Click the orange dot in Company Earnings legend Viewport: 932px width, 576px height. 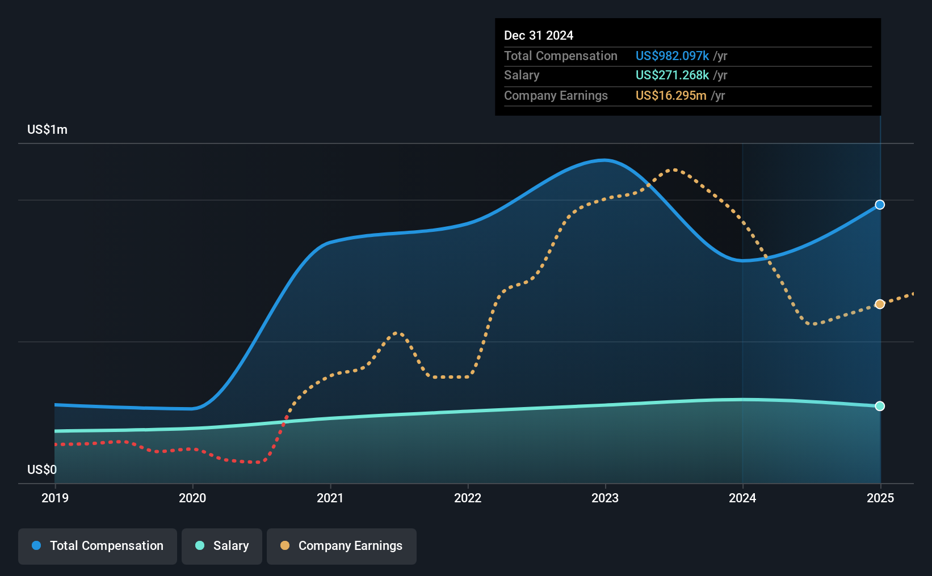pyautogui.click(x=285, y=545)
